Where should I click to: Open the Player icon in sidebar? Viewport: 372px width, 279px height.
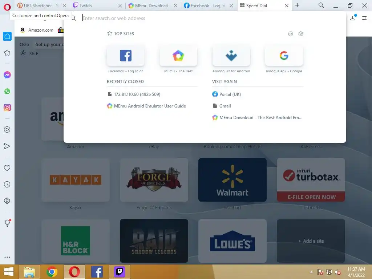7,130
